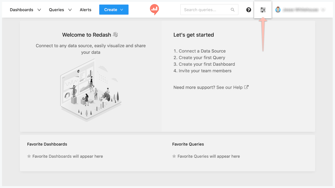Click the Favorite Queries star icon

[174, 156]
